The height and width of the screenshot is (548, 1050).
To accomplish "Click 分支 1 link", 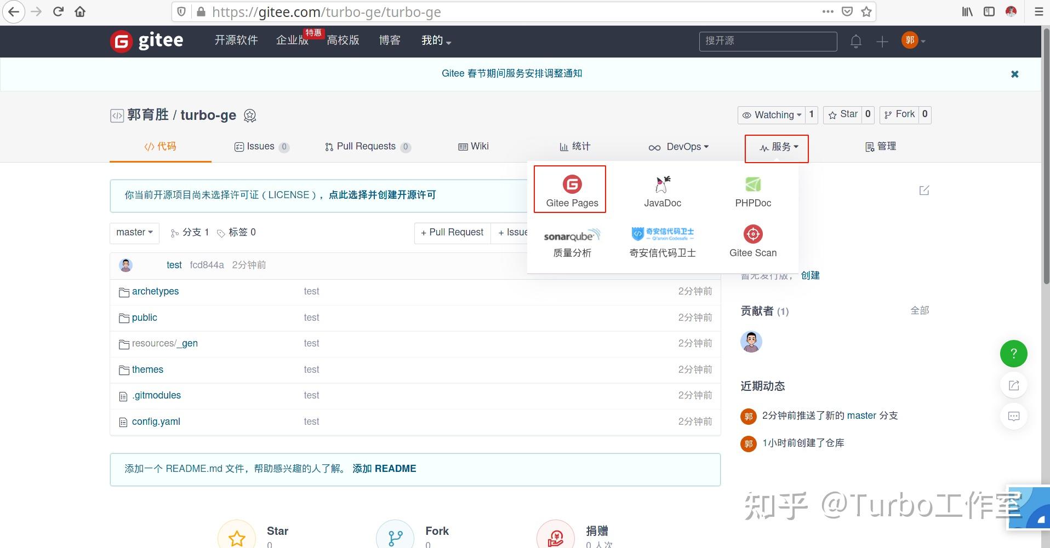I will pos(190,233).
